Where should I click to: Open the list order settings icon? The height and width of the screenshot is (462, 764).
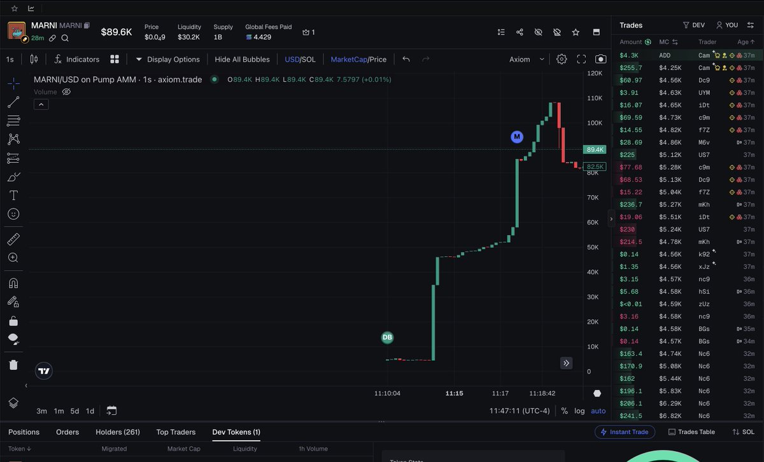coord(501,32)
